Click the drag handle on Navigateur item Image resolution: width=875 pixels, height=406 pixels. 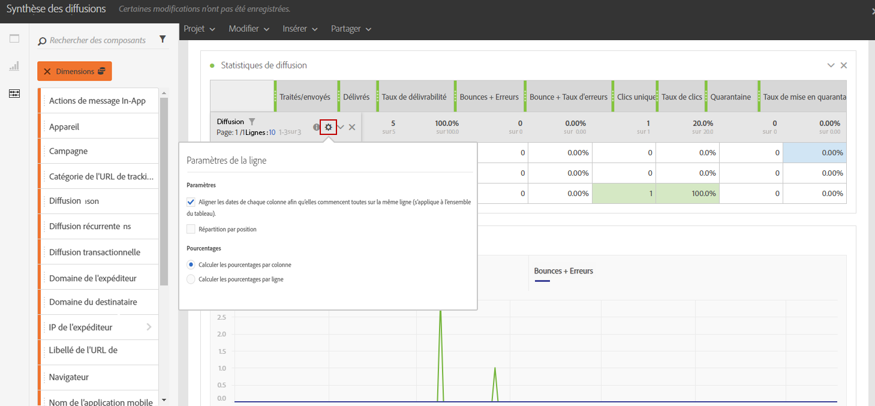tap(43, 377)
